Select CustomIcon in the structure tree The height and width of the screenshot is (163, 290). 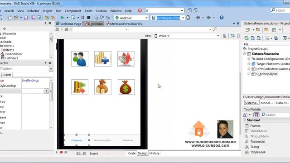coord(13,54)
